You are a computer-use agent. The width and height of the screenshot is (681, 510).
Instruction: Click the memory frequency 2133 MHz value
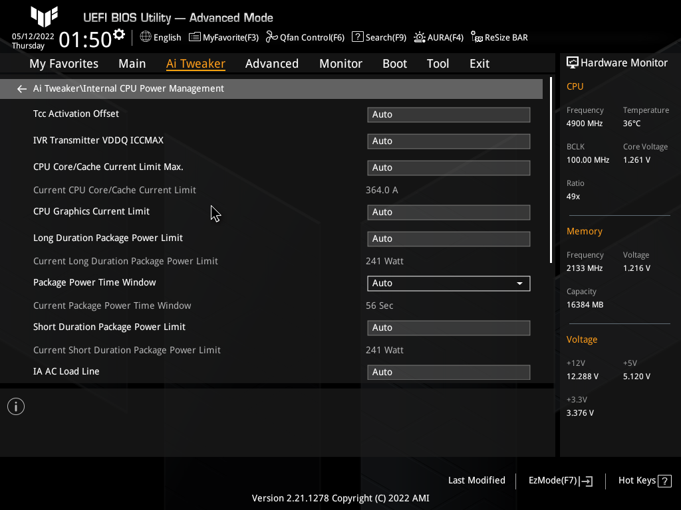(x=585, y=268)
